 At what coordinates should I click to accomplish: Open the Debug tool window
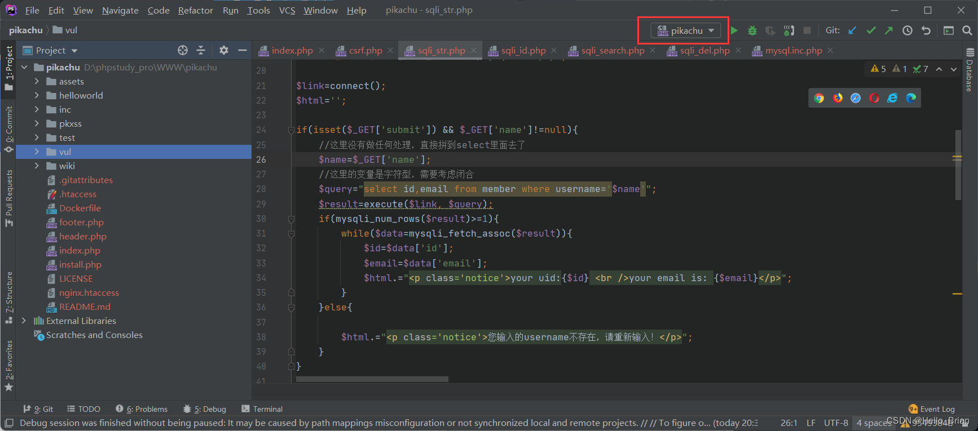205,409
